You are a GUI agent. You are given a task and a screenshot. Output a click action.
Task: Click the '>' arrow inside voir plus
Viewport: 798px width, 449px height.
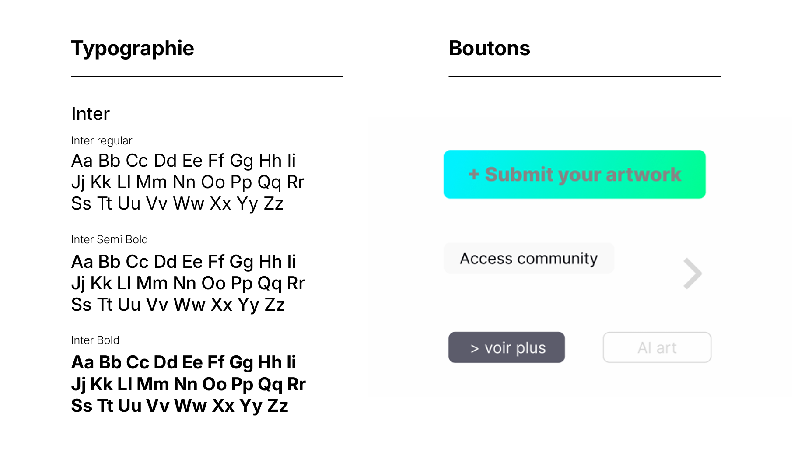474,347
